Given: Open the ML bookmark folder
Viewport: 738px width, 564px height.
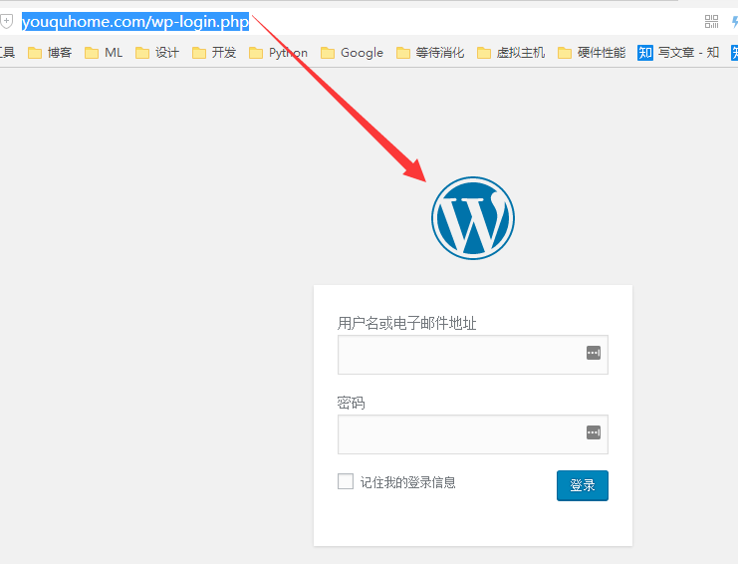Looking at the screenshot, I should 104,52.
